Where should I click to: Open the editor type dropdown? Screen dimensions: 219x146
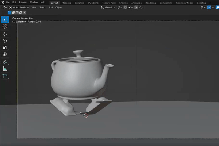(4, 7)
